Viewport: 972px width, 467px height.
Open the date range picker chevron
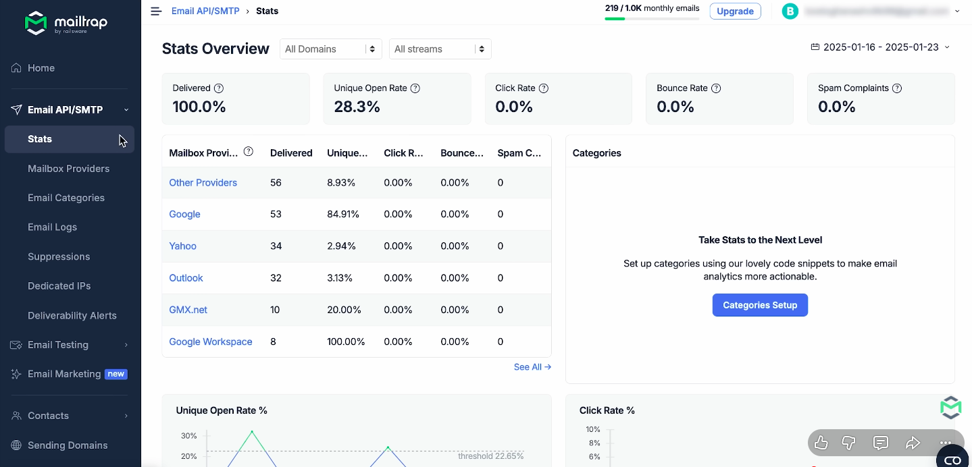coord(947,47)
